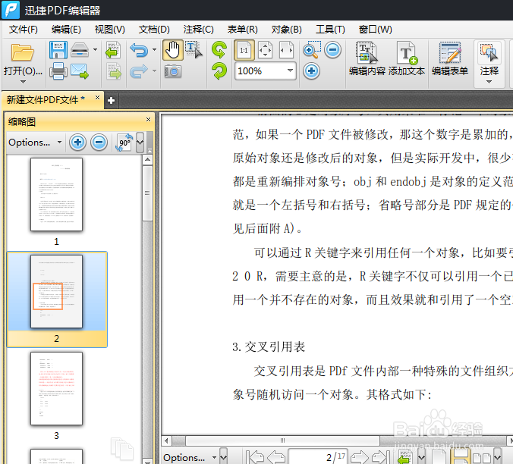Click the Zoom In plus below the magnifier
513x464 pixels.
(x=311, y=71)
